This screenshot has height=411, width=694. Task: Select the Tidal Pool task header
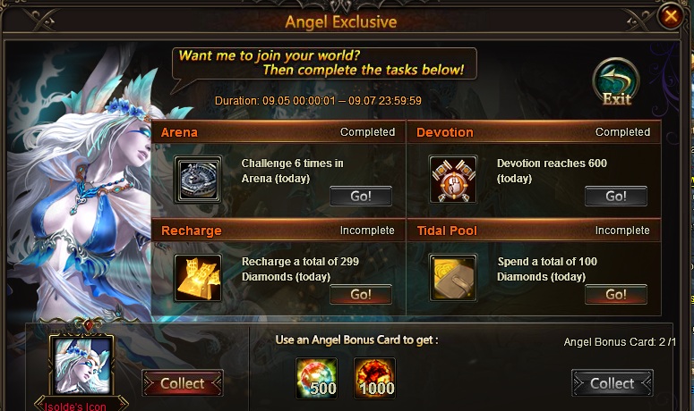534,231
